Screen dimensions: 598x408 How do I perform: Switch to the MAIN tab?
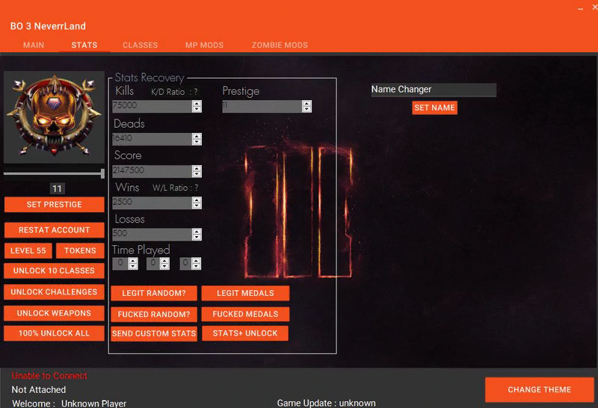tap(34, 45)
